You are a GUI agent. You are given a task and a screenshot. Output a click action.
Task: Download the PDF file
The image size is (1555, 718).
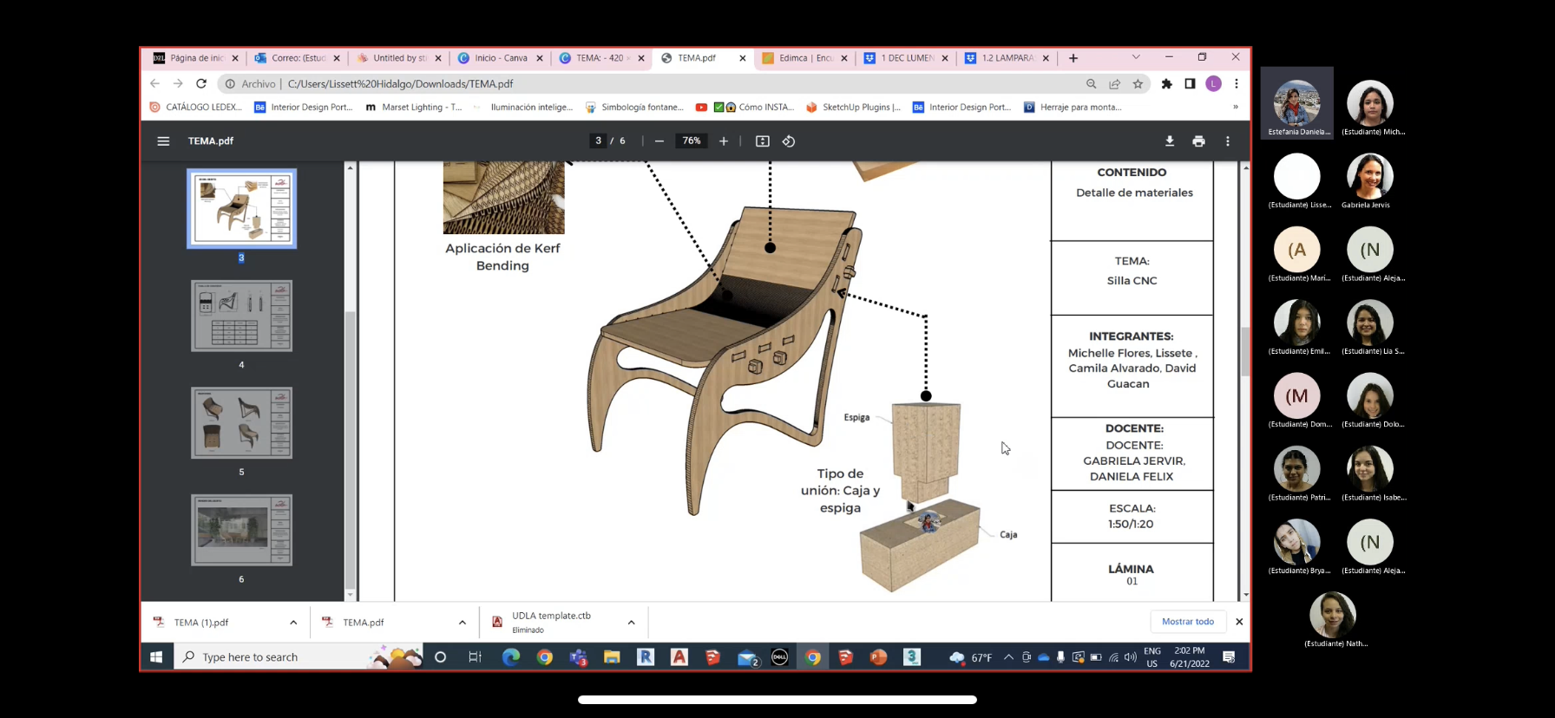coord(1170,141)
